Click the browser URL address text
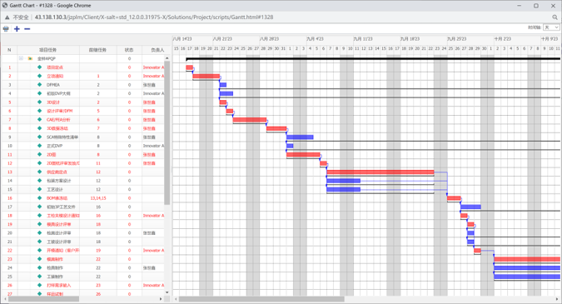This screenshot has width=562, height=304. pyautogui.click(x=154, y=17)
